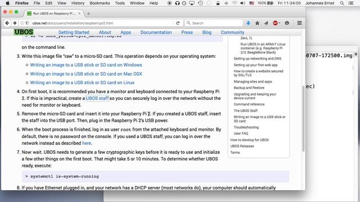Click the Time Machine clock icon
The width and height of the screenshot is (360, 202).
coord(200,3)
